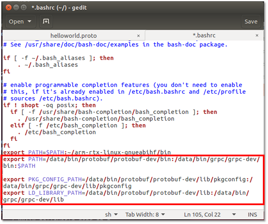The image size is (268, 224).
Task: Open the sh language mode dropdown
Action: point(111,215)
